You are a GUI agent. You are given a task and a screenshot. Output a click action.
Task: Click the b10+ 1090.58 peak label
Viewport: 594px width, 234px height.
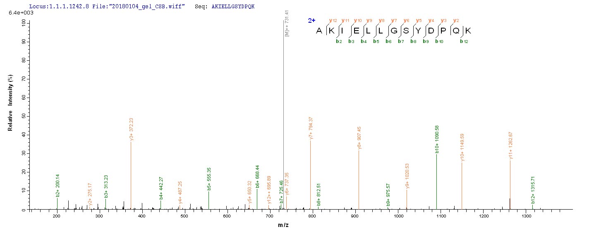tap(437, 140)
